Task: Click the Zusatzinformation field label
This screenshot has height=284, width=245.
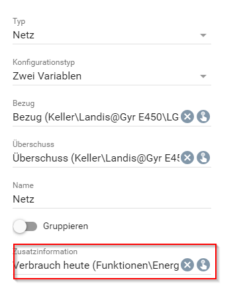Action: (x=45, y=252)
